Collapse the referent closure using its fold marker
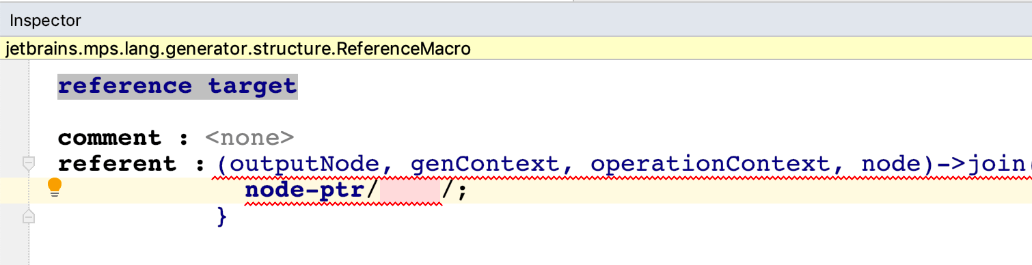Viewport: 1032px width, 265px height. point(28,164)
